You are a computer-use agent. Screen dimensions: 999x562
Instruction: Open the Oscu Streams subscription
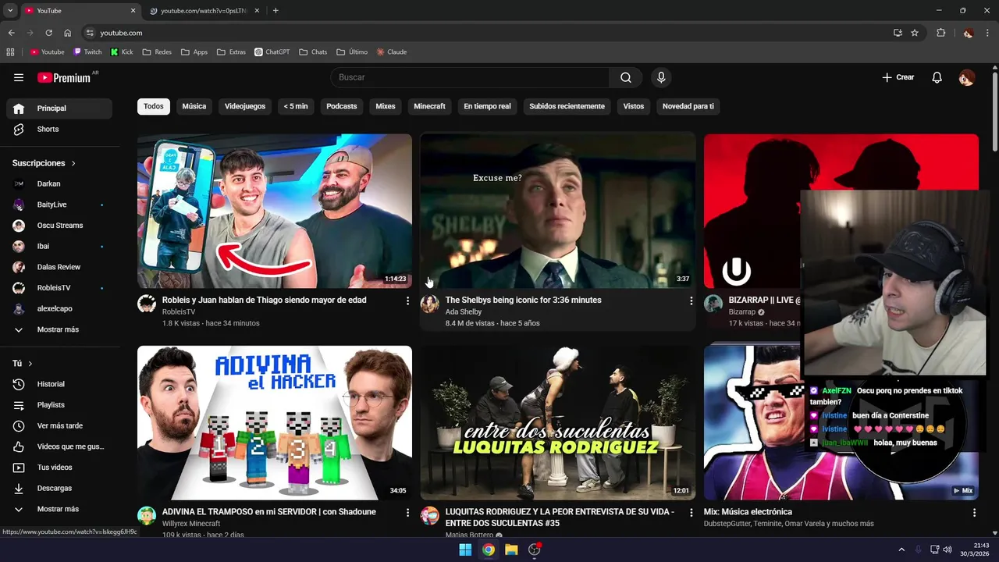point(59,226)
